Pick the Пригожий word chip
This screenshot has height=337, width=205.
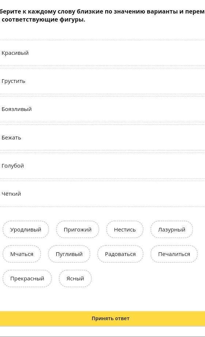click(77, 229)
